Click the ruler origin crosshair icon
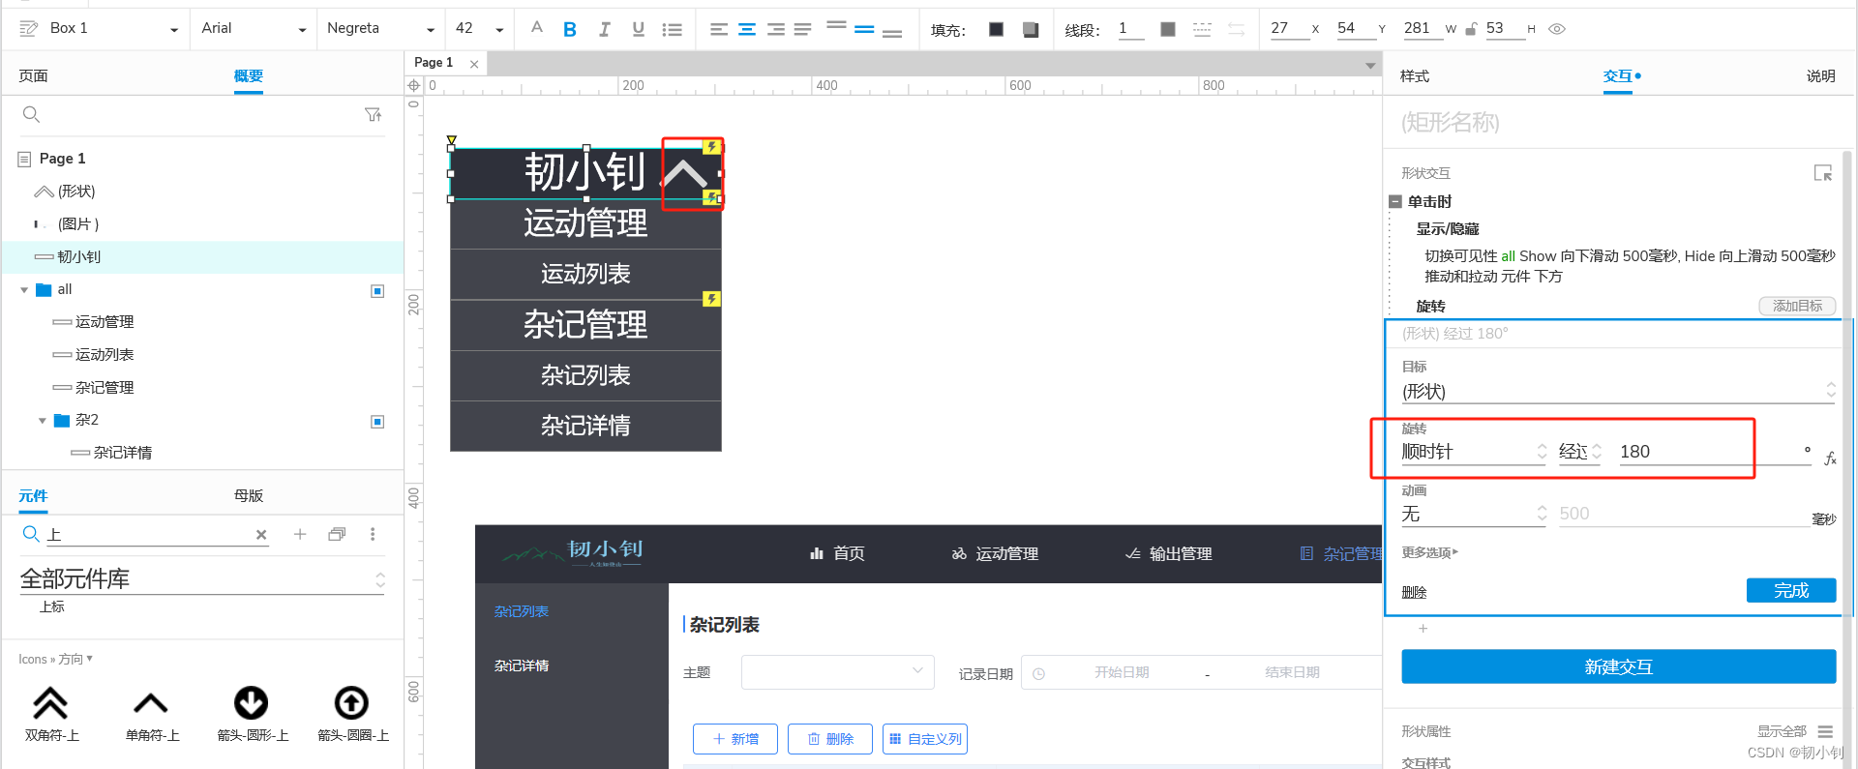Screen dimensions: 1858x769 pos(413,85)
